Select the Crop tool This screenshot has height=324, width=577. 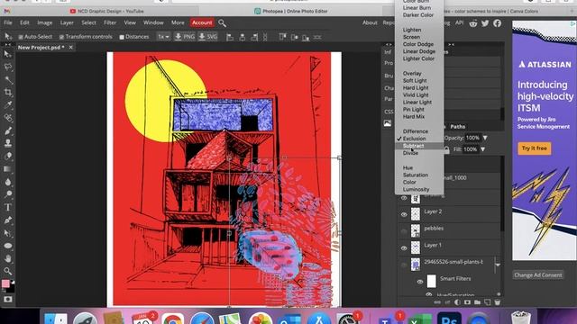8,92
